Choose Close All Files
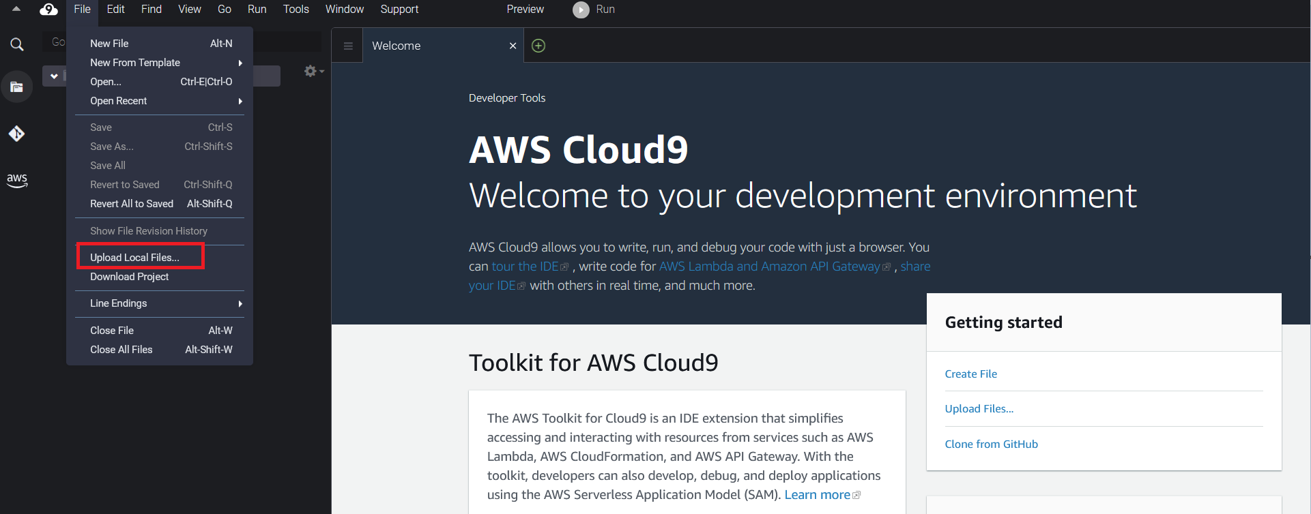This screenshot has height=514, width=1311. point(160,349)
